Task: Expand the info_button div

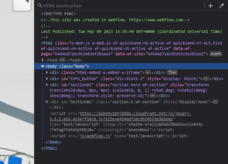Action: 47,79
